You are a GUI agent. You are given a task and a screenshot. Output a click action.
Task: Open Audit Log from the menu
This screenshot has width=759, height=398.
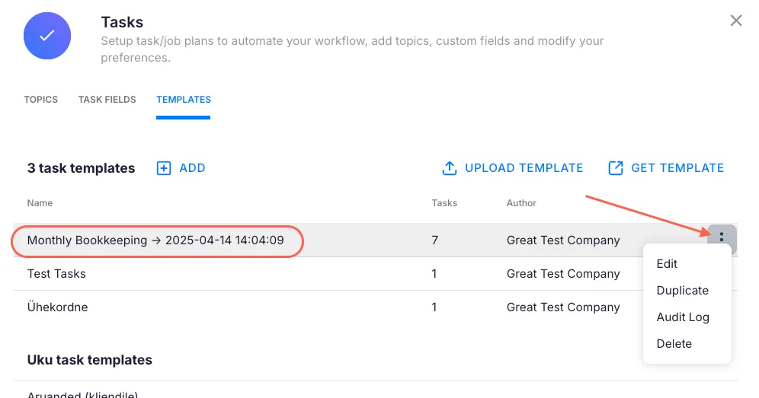(x=683, y=317)
